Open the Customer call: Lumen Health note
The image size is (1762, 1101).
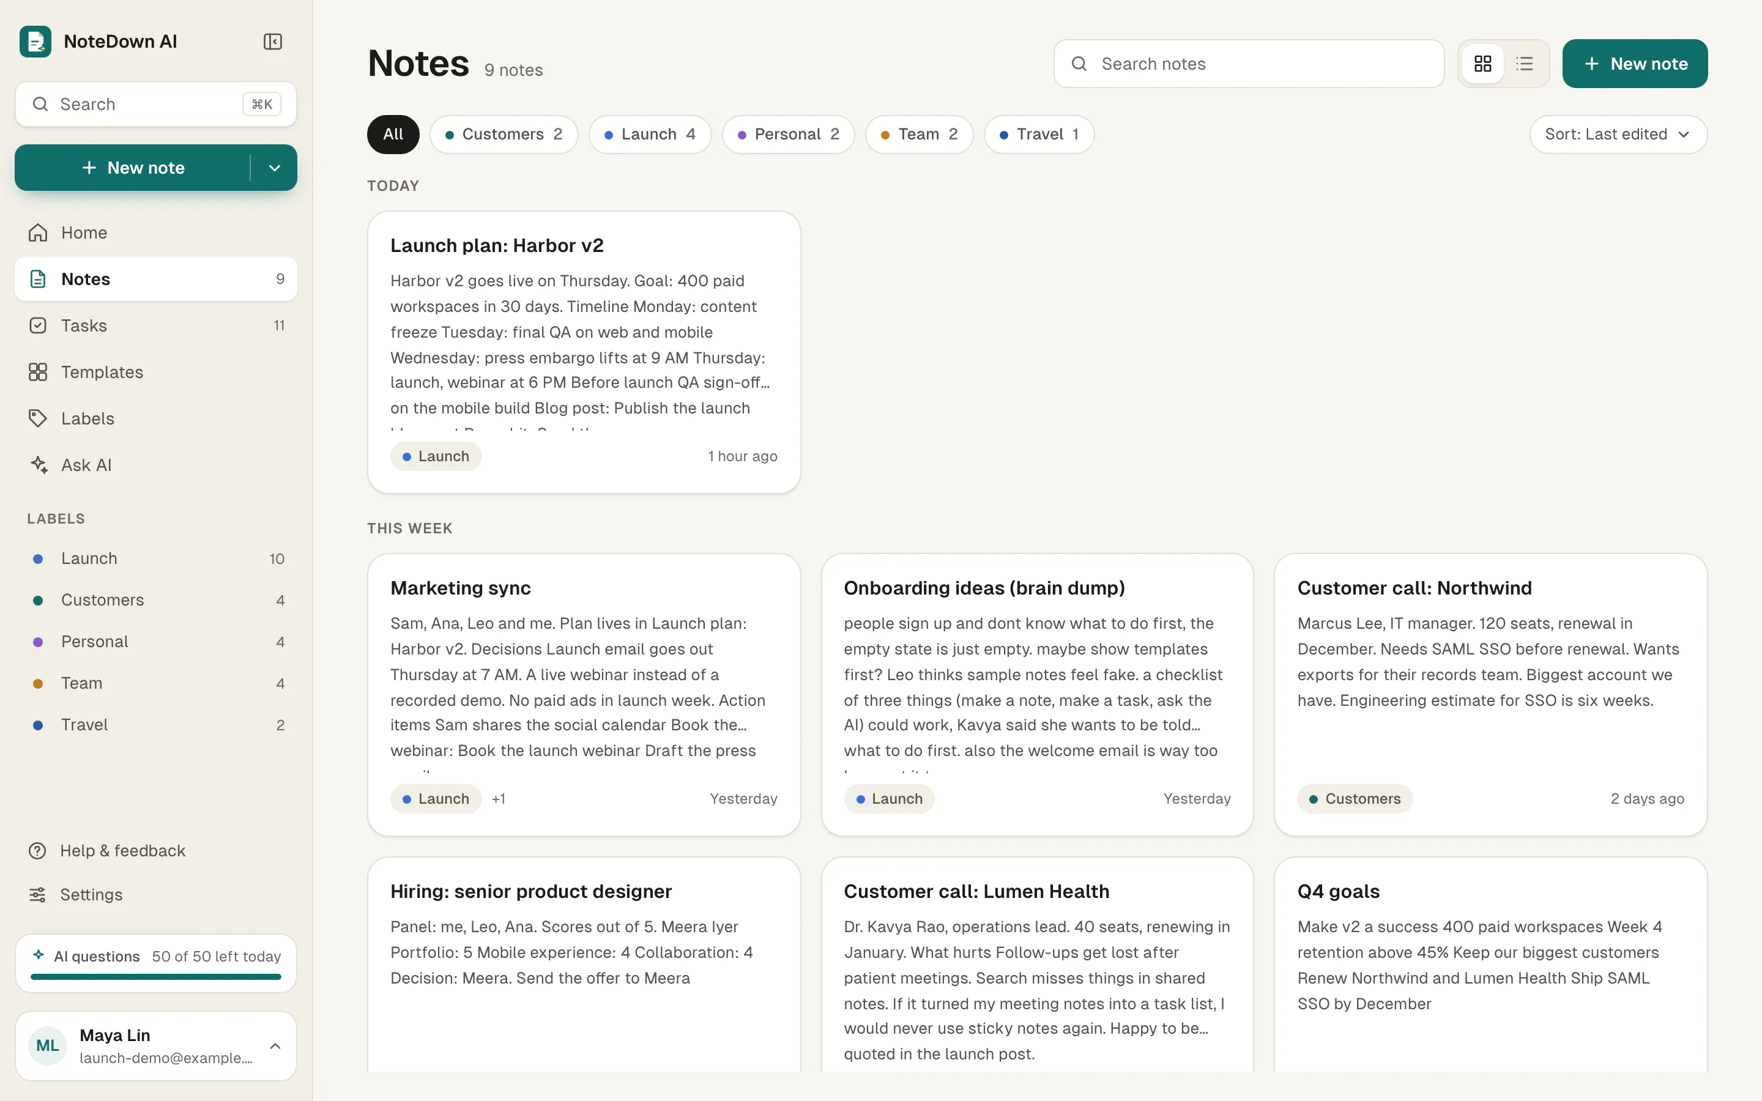(1037, 964)
